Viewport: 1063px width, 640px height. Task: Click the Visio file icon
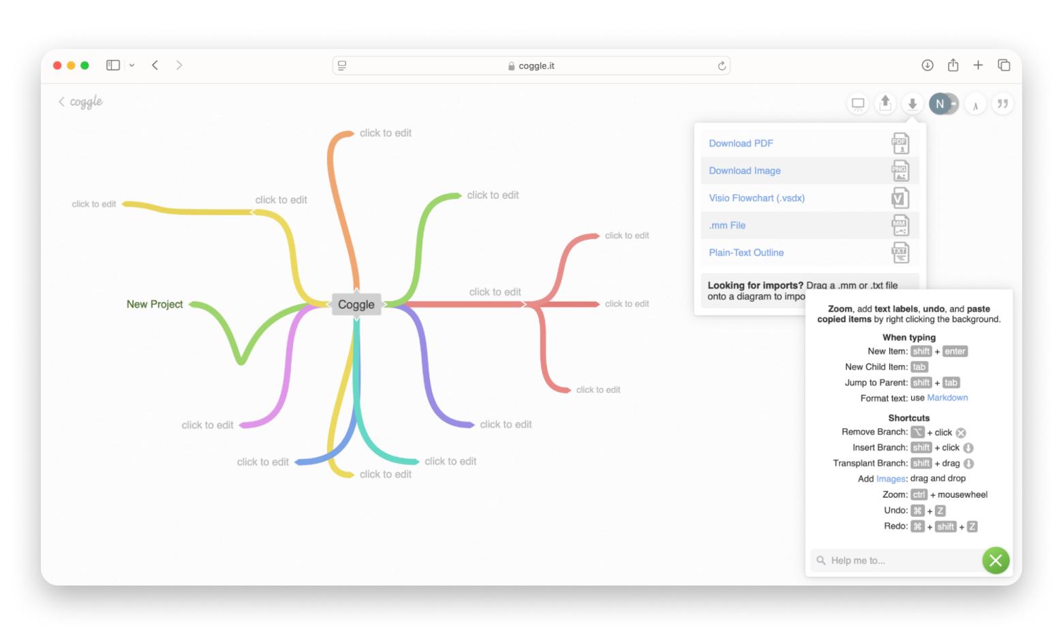pos(900,198)
